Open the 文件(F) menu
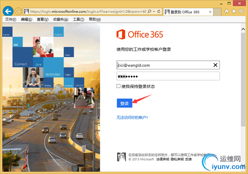248x174 pixels. coord(11,19)
